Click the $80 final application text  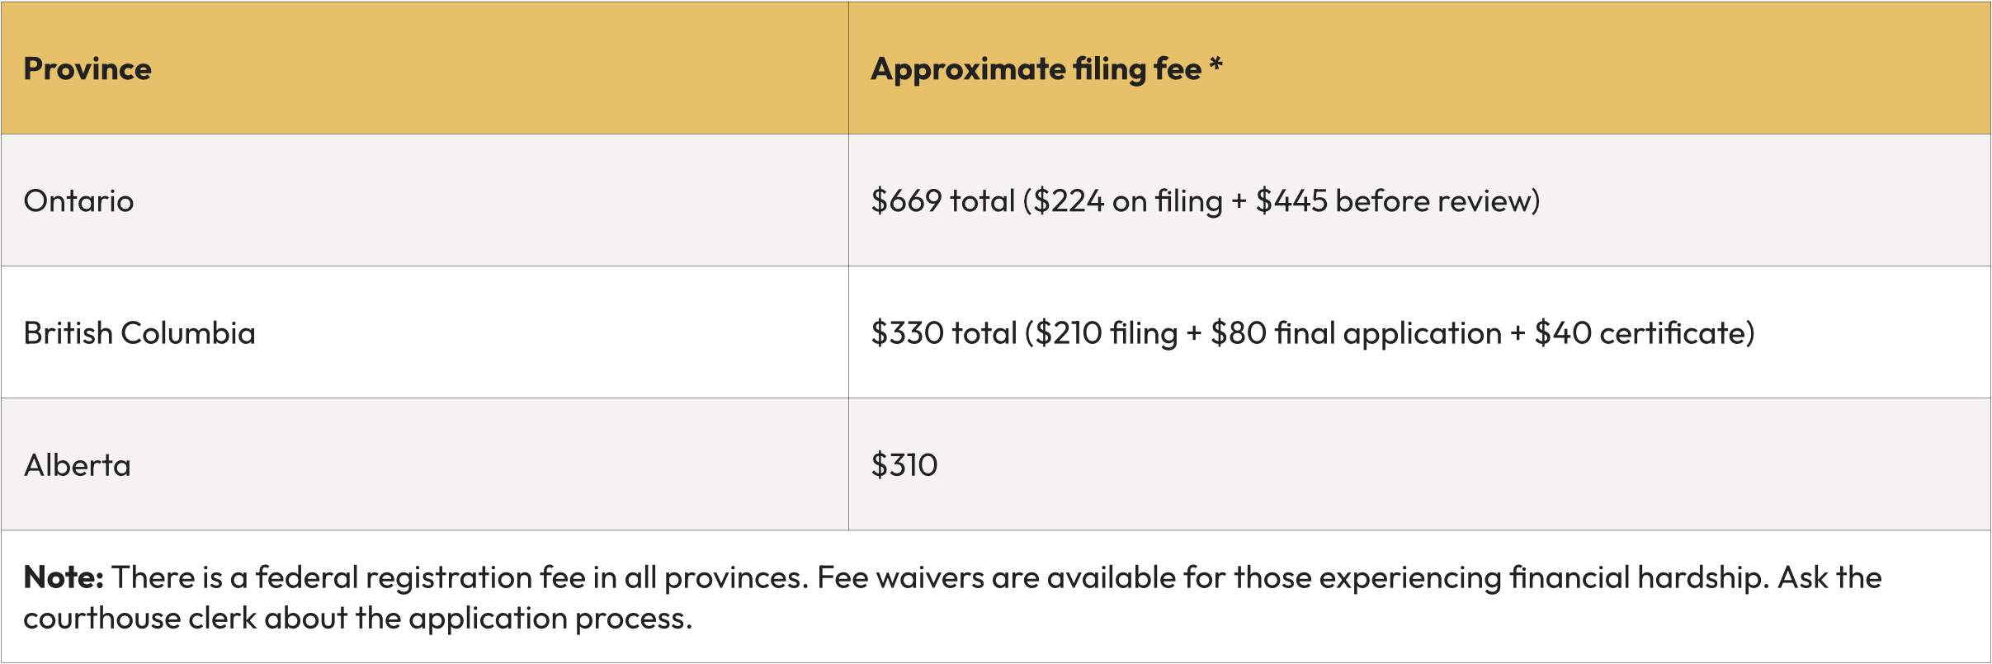pos(1356,333)
